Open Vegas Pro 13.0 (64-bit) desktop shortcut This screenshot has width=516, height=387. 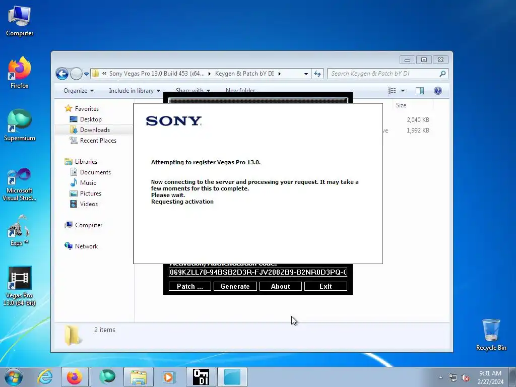(20, 286)
